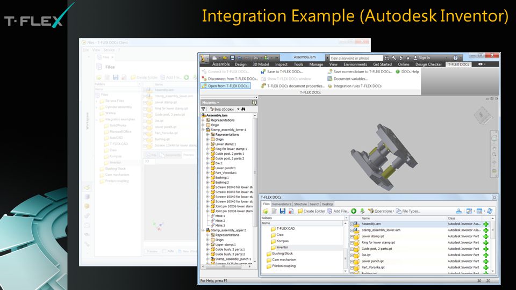This screenshot has height=290, width=516.
Task: Open Desktop tab in T-FLEX DOCs panel
Action: [x=327, y=204]
